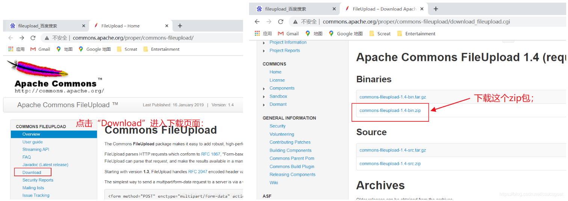568x201 pixels.
Task: Open FAQ link in left sidebar
Action: click(x=27, y=157)
